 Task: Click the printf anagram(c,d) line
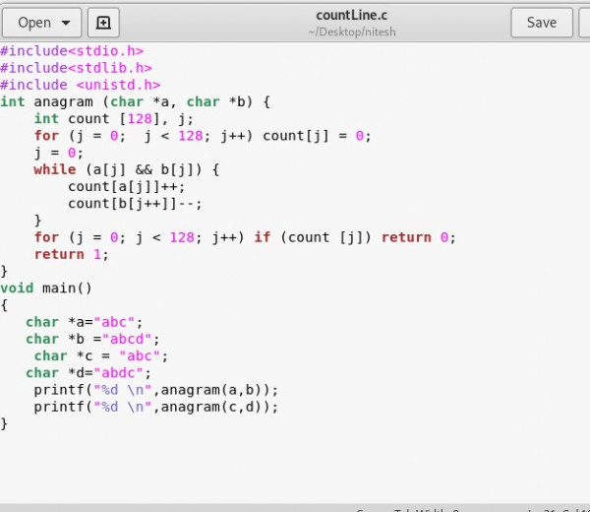[155, 406]
